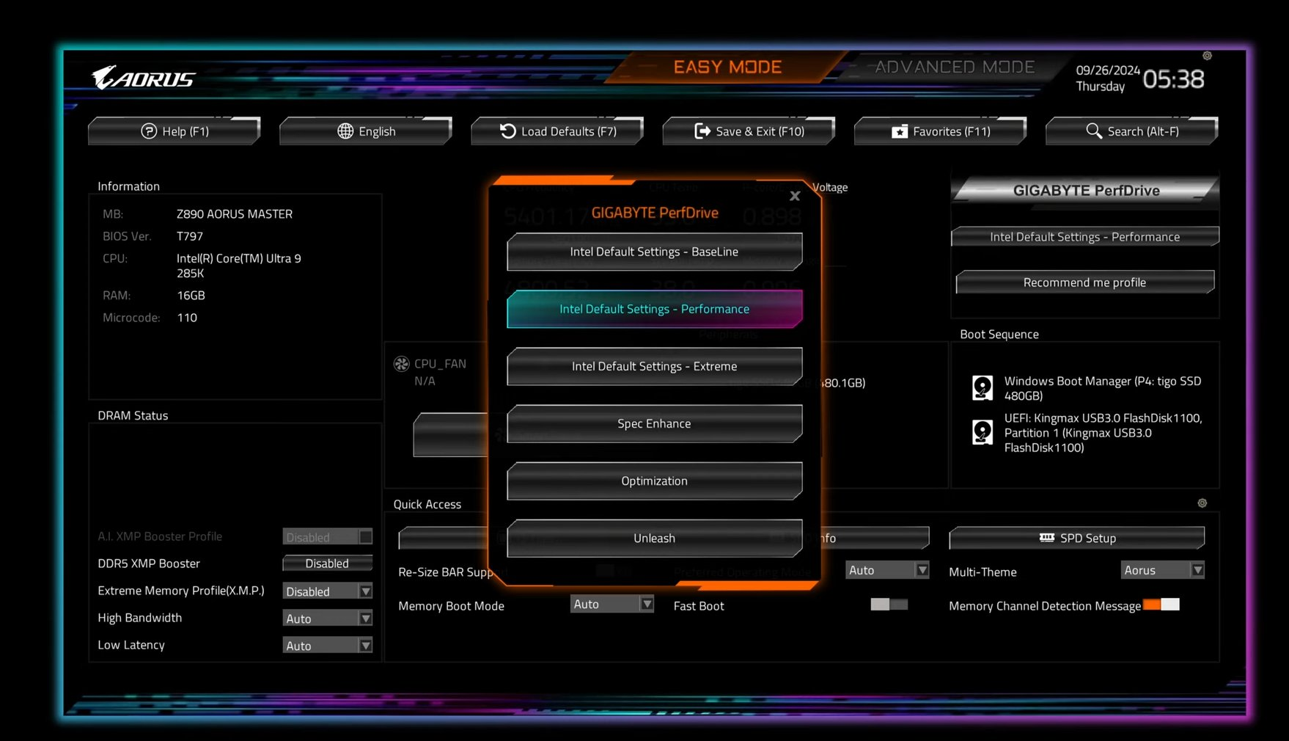
Task: Click the DRAM Status heading
Action: click(133, 416)
